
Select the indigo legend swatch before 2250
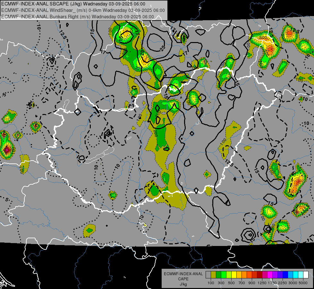(x=280, y=275)
